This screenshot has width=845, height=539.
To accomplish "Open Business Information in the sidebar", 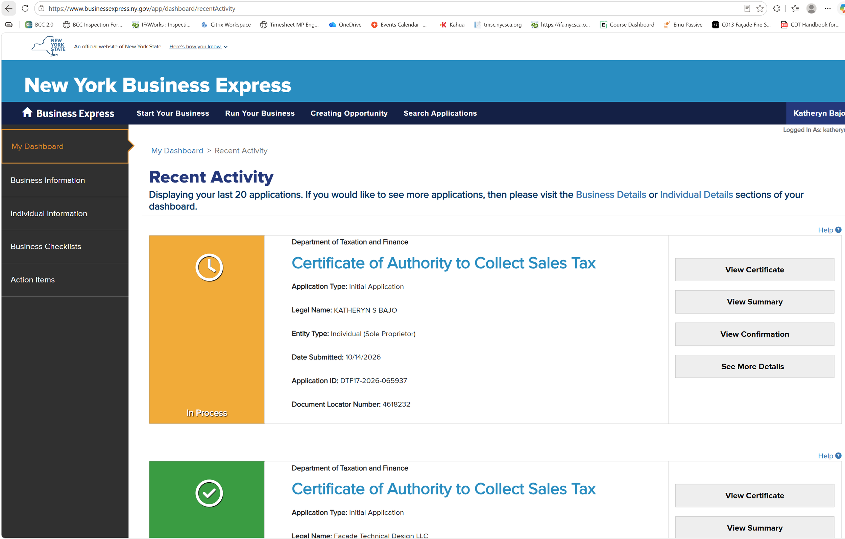I will tap(65, 180).
